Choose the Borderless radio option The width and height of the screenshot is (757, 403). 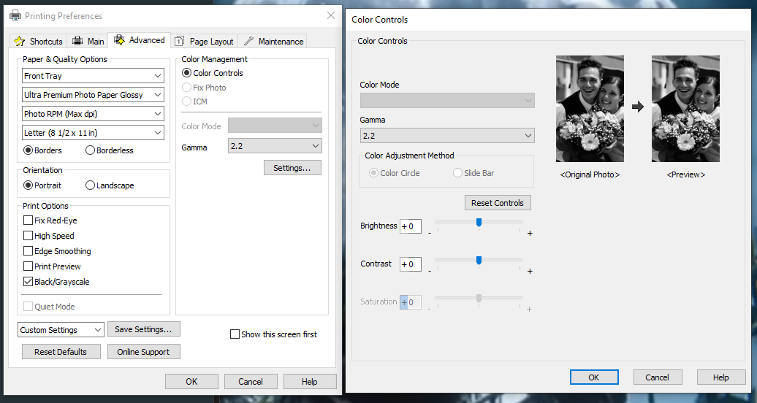click(x=91, y=150)
